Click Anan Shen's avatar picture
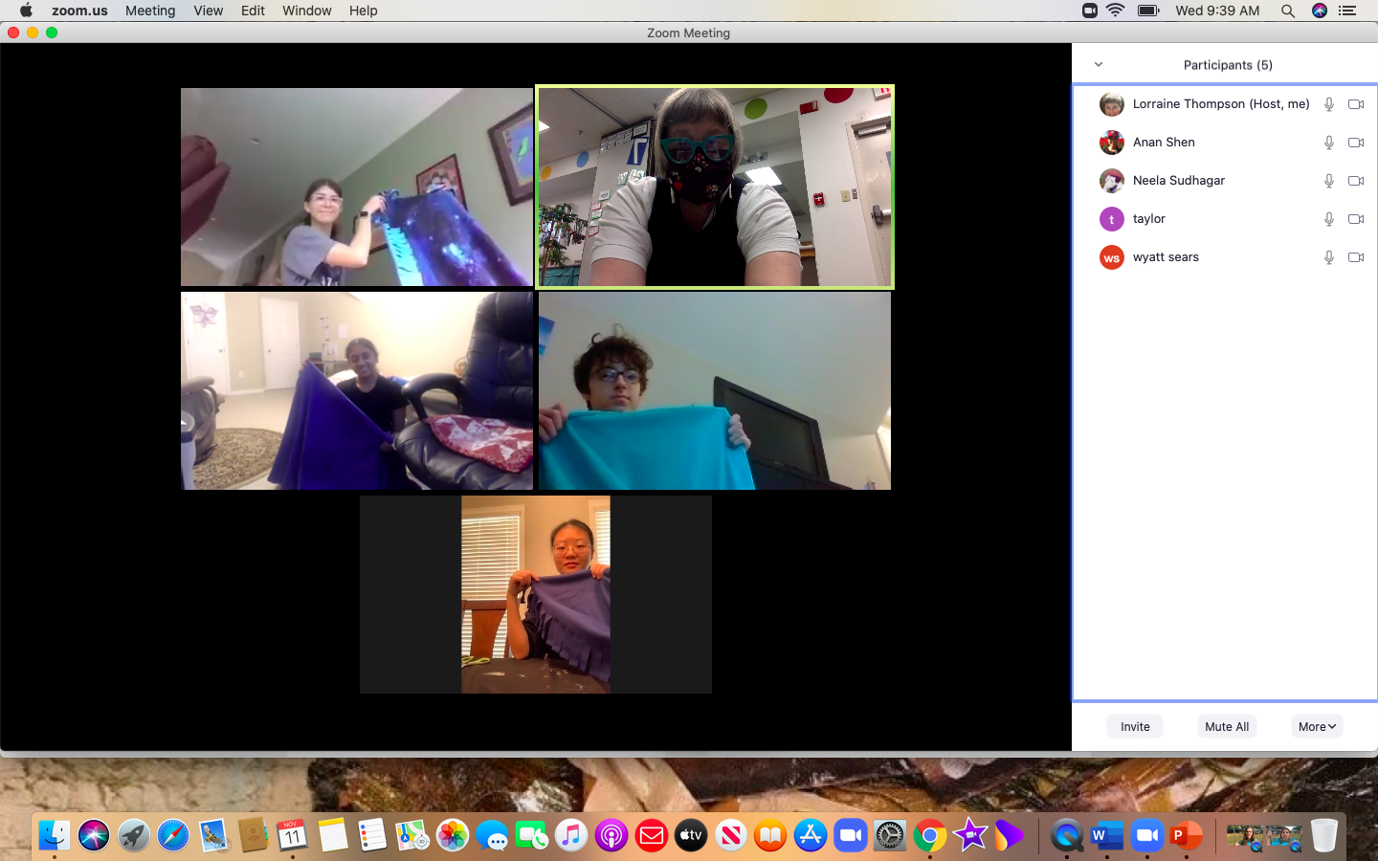 click(x=1111, y=143)
